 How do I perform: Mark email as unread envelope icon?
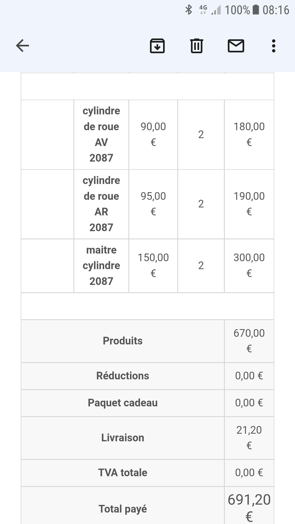[x=236, y=46]
